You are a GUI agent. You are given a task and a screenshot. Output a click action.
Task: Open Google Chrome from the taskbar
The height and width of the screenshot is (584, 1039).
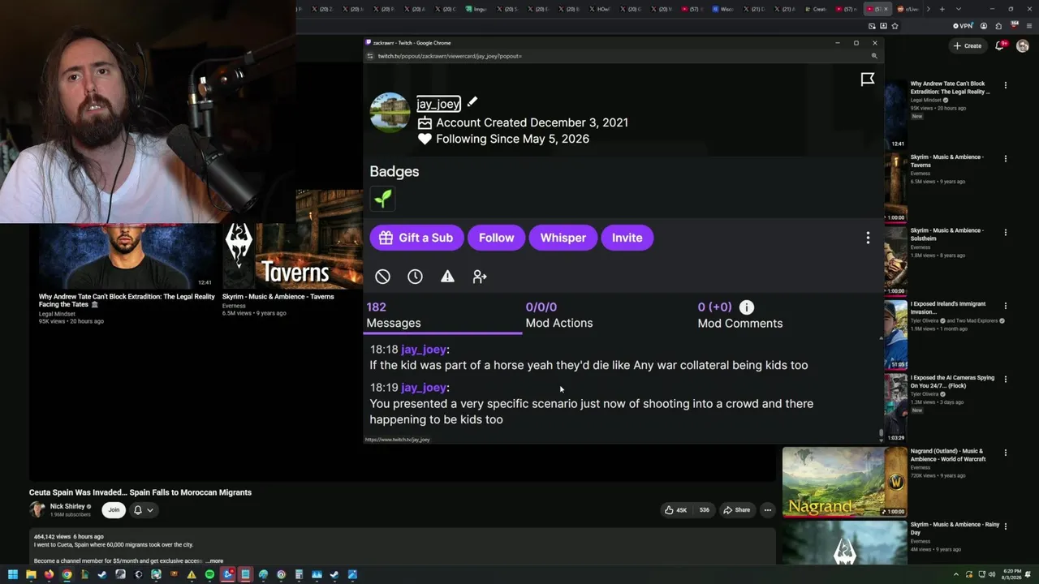tap(67, 575)
